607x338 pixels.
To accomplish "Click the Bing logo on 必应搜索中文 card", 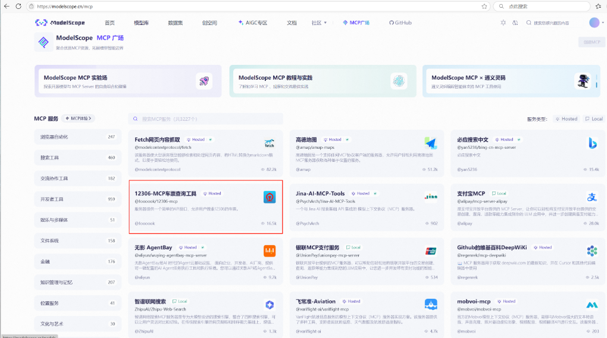I will 592,143.
